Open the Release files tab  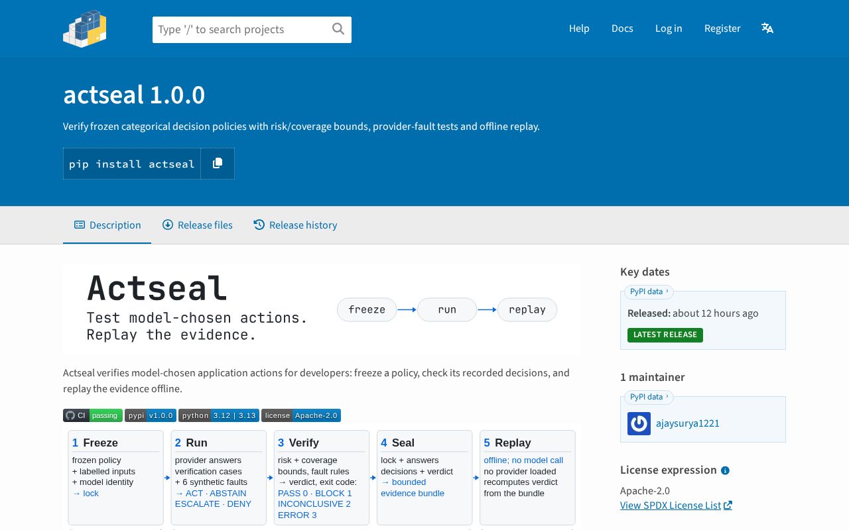click(x=198, y=225)
